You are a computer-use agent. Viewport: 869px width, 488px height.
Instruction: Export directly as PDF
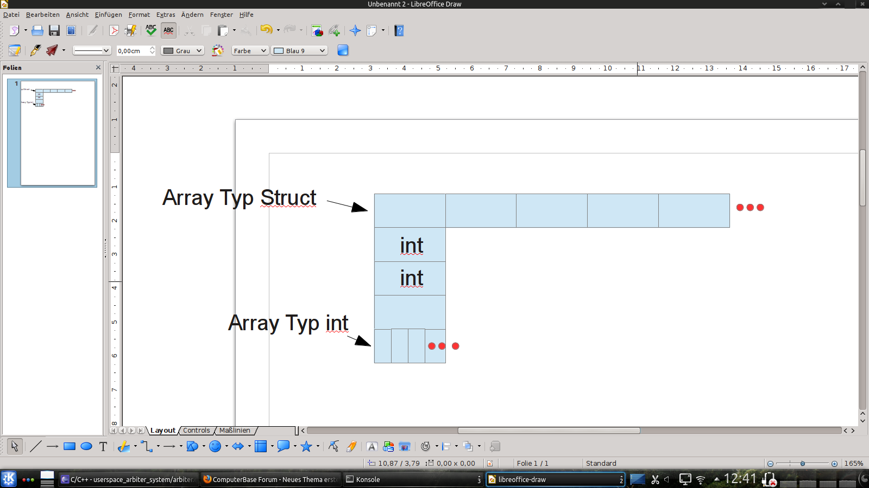[114, 30]
